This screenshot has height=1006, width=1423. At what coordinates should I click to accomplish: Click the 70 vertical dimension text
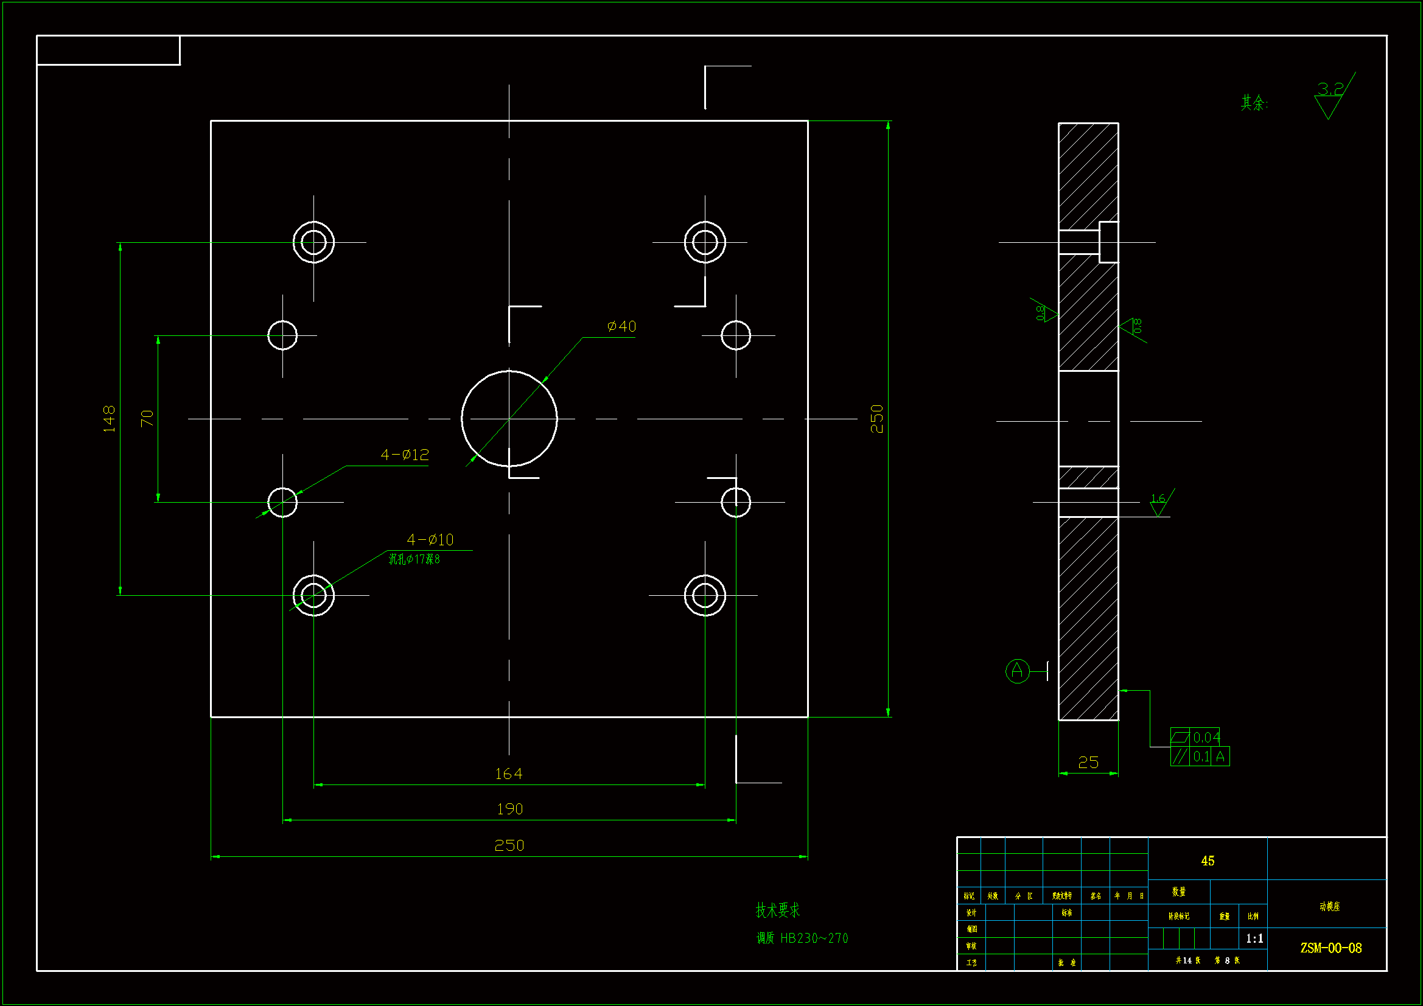pyautogui.click(x=147, y=418)
